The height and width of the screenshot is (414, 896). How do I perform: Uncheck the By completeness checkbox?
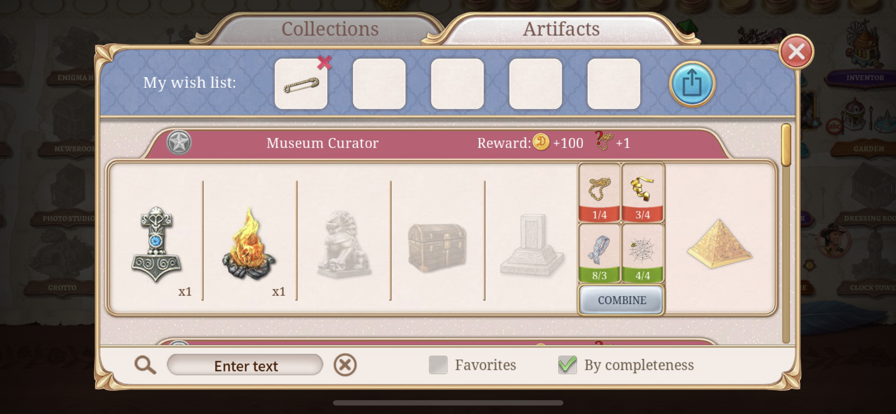click(567, 365)
